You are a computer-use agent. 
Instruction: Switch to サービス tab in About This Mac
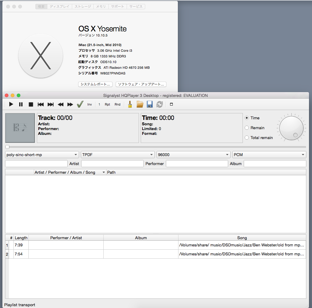coord(136,7)
